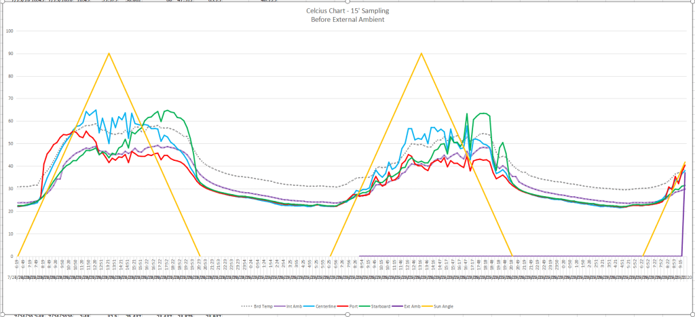Click the 50 label on the vertical axis
Screen dimensions: 695x317
click(x=10, y=143)
